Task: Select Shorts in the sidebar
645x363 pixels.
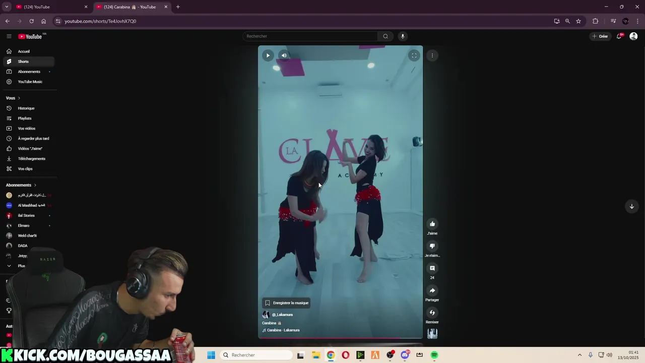Action: point(29,62)
